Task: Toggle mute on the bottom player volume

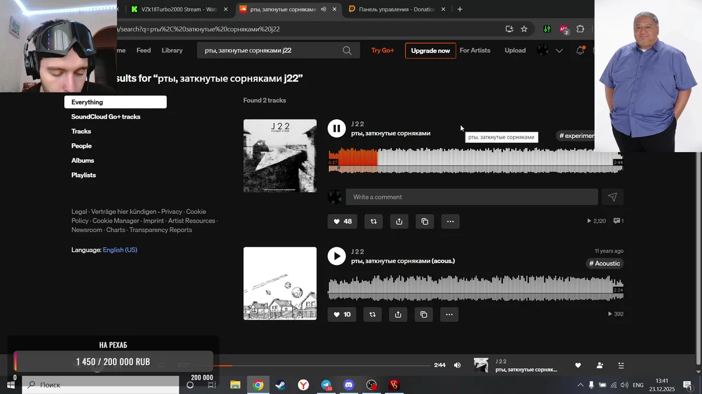Action: pos(457,366)
